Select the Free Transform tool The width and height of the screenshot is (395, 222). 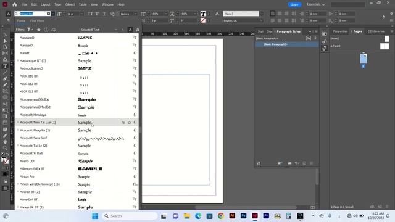[x=5, y=110]
